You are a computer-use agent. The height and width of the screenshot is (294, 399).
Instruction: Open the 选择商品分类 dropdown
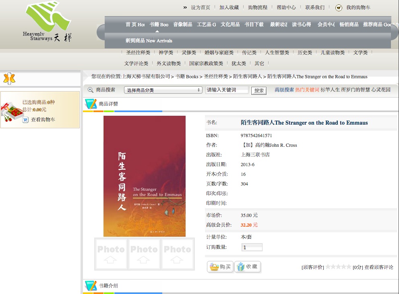[163, 90]
